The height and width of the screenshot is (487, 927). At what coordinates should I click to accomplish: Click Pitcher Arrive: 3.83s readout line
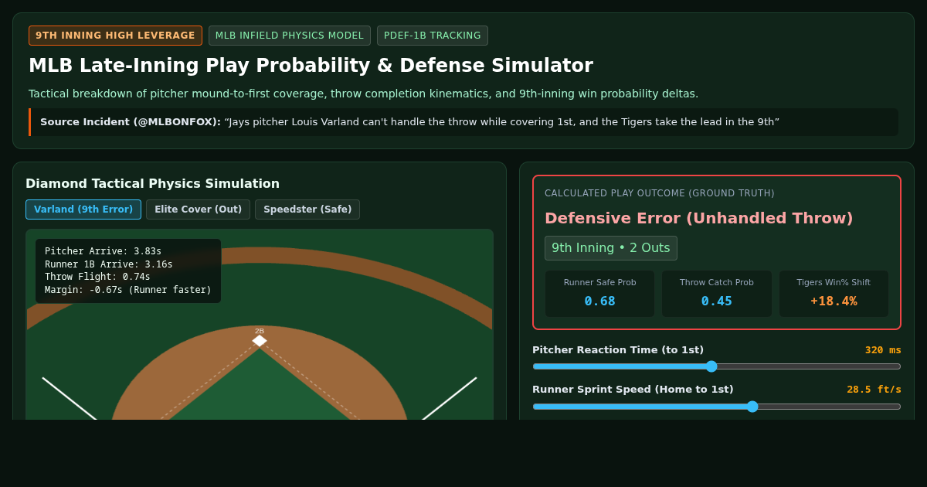tap(103, 251)
